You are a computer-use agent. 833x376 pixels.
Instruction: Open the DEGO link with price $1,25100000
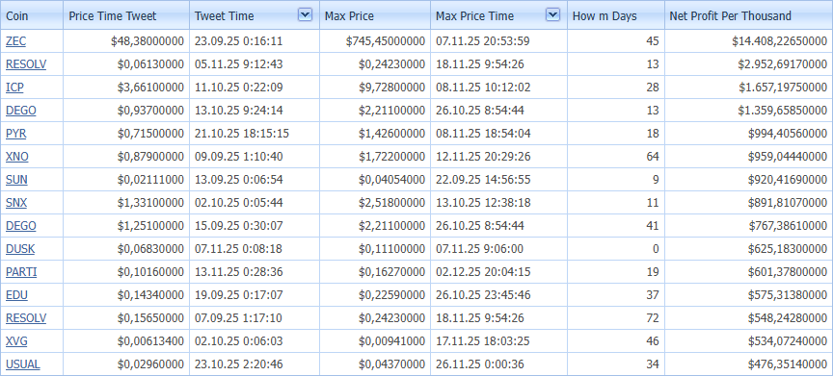point(21,226)
